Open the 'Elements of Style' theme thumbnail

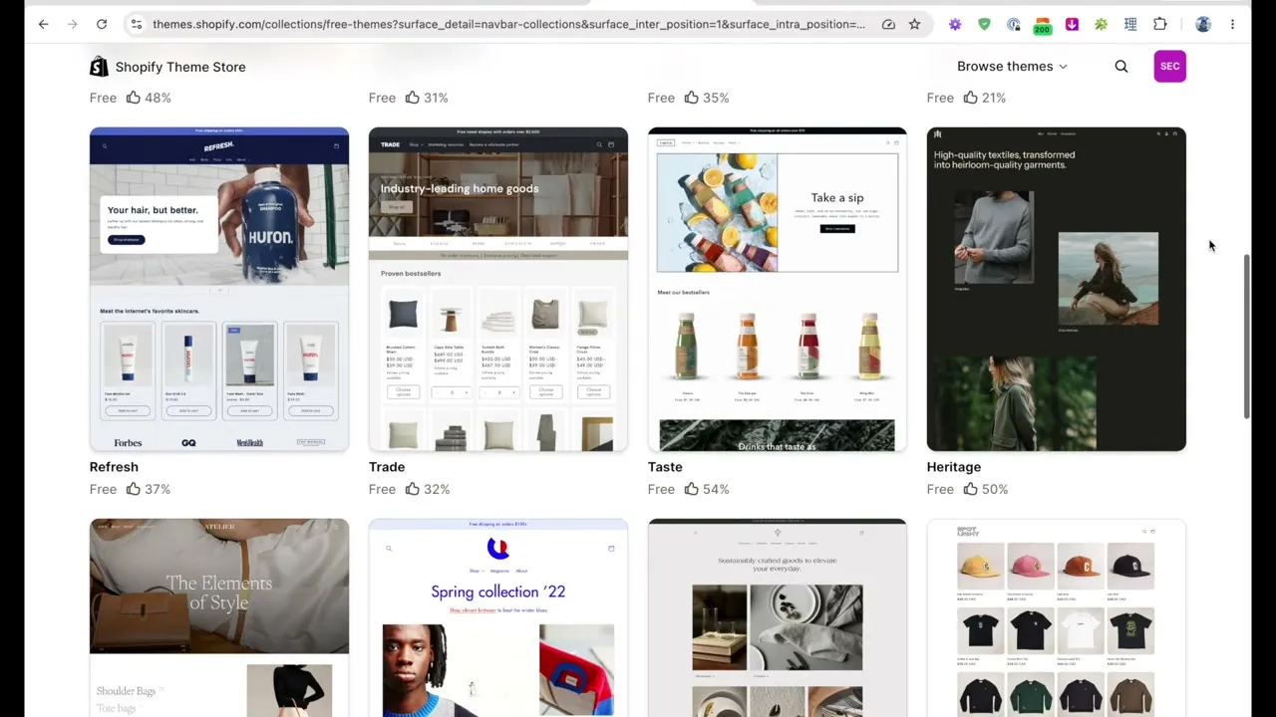[x=219, y=617]
